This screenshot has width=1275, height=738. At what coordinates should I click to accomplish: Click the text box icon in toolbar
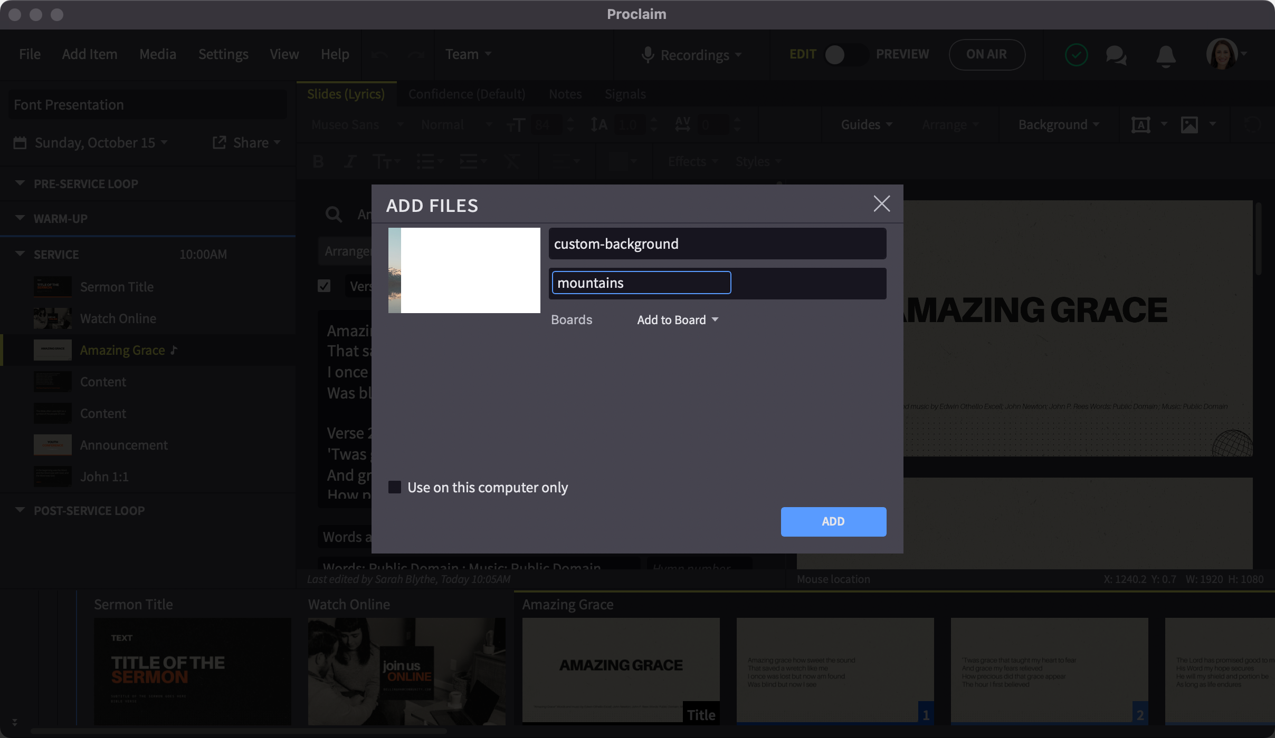(x=1141, y=125)
